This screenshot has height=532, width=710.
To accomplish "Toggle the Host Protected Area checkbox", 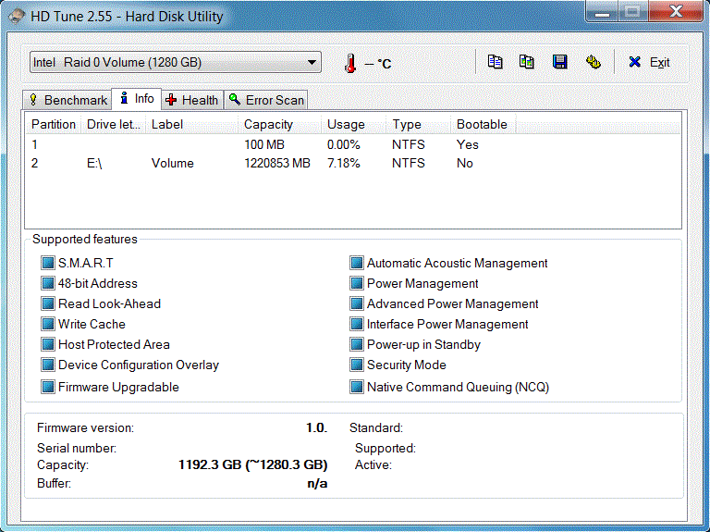I will [47, 344].
